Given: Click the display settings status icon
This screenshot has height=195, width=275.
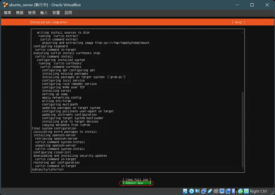Looking at the screenshot, I should [x=222, y=191].
